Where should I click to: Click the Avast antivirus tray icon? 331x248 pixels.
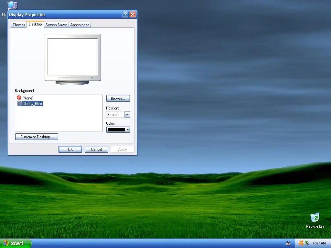coord(301,243)
